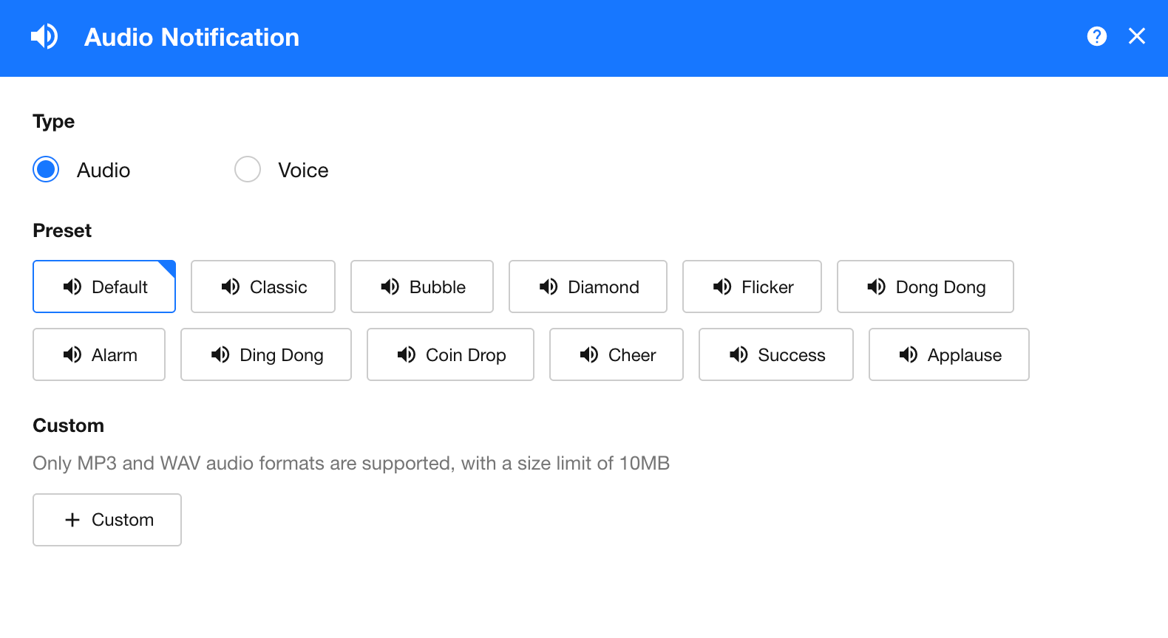Play the Bubble preset speaker icon
Viewport: 1168px width, 638px height.
(x=390, y=287)
